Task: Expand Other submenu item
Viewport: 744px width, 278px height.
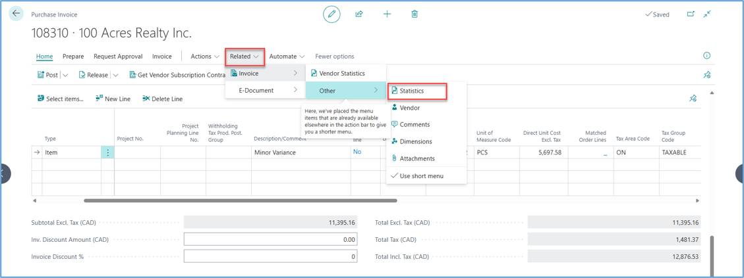Action: [x=345, y=90]
